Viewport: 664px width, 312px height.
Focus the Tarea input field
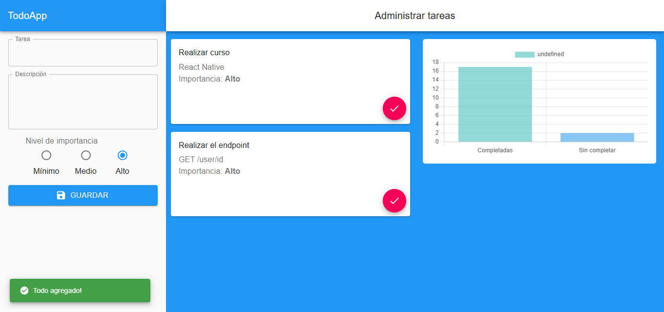tap(83, 53)
